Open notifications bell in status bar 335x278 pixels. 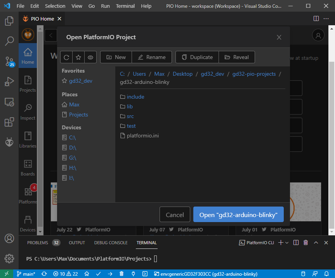click(326, 274)
